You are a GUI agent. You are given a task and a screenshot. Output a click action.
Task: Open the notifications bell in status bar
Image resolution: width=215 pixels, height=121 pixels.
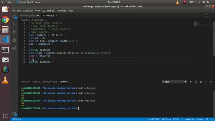click(212, 119)
